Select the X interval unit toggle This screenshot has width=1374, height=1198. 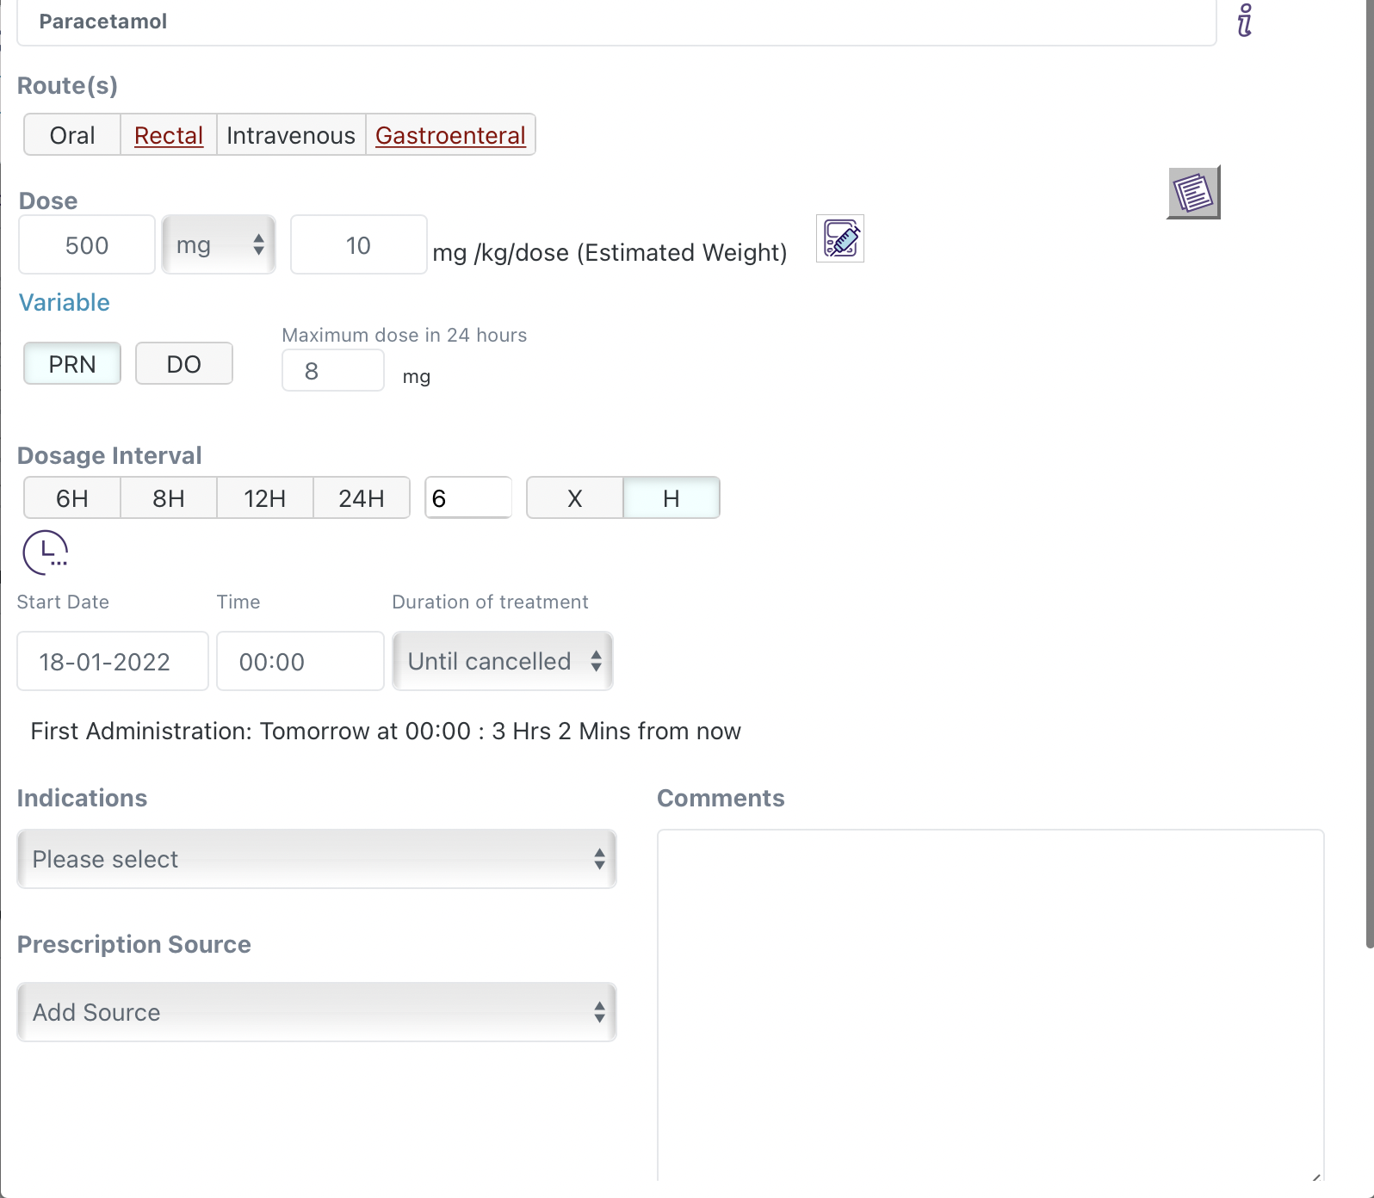[574, 498]
